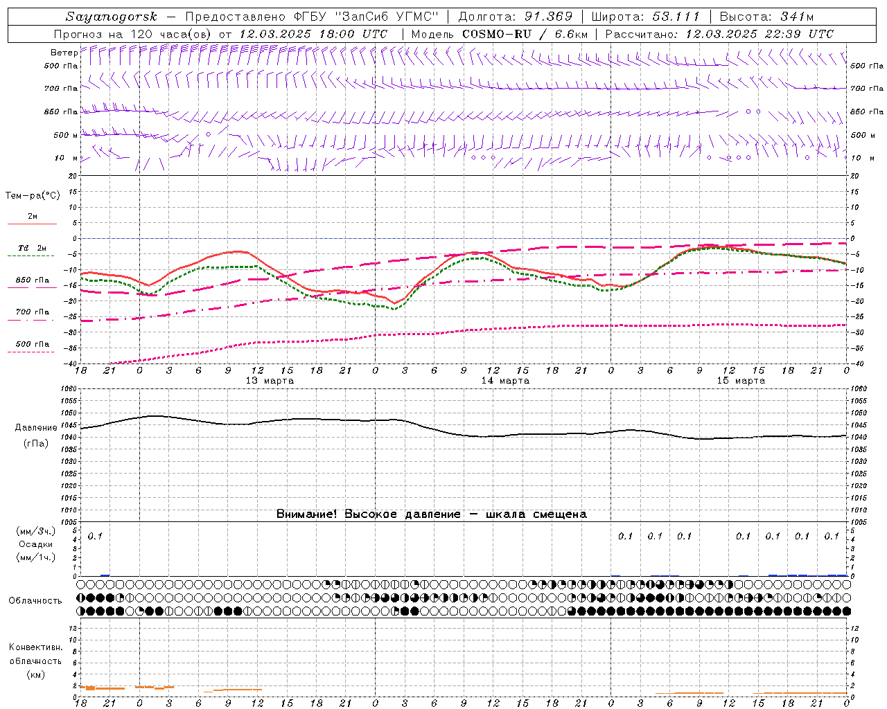Click the "Рассчитано: 12.03.2025 22:39 UTC" timestamp
Viewport: 887px width, 709px height.
point(719,34)
